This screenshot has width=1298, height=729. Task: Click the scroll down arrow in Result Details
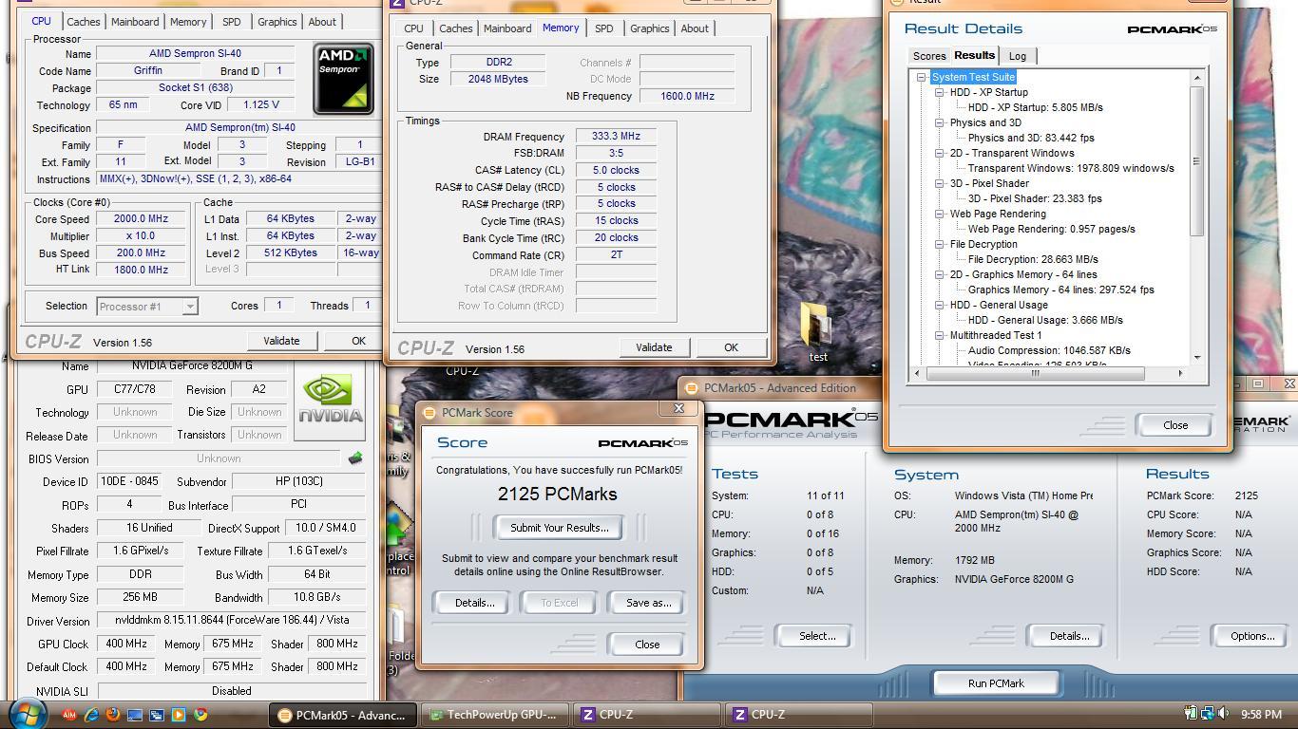pos(1197,357)
